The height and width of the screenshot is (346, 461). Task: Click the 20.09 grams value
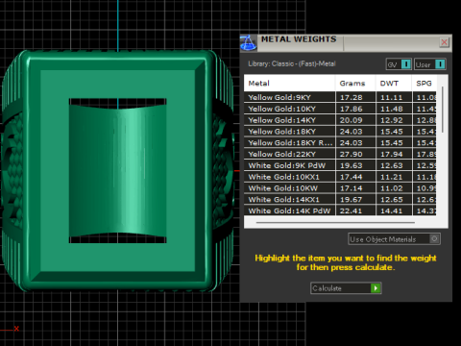click(352, 120)
